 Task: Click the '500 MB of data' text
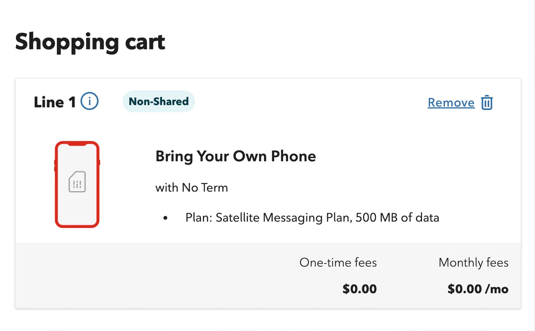tap(397, 218)
